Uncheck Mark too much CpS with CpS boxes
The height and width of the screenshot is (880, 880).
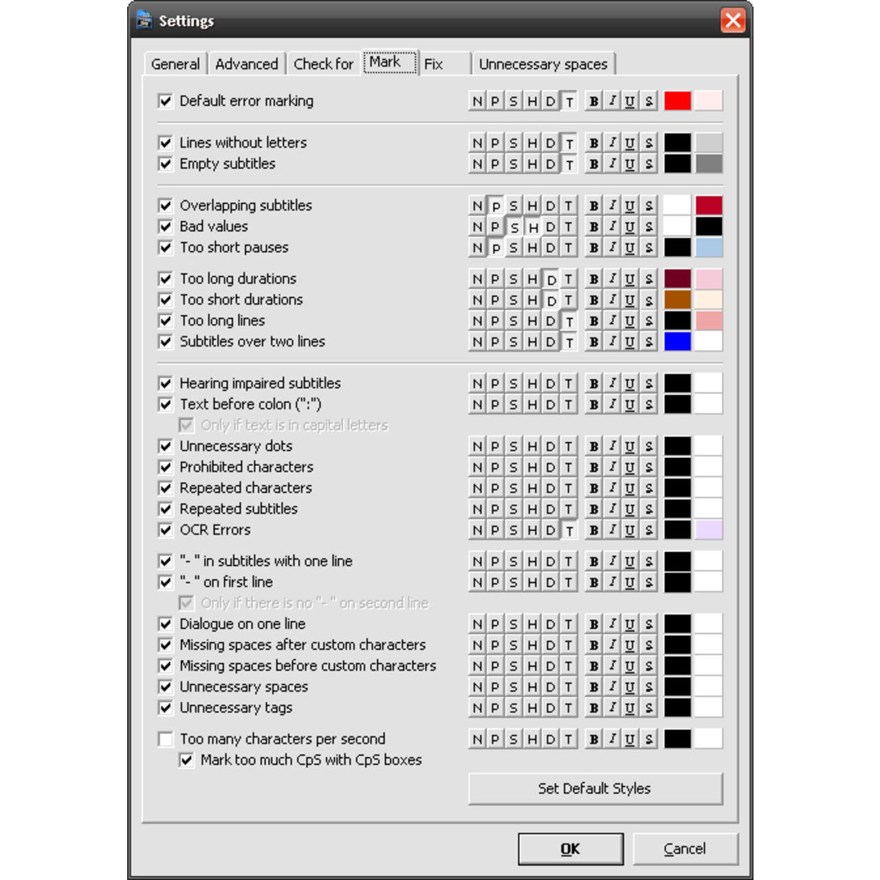pos(186,760)
